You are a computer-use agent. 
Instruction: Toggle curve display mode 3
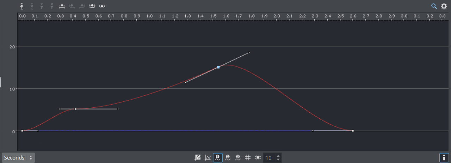(x=238, y=158)
